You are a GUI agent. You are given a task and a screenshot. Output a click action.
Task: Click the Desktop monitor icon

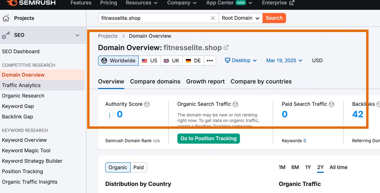click(x=228, y=60)
